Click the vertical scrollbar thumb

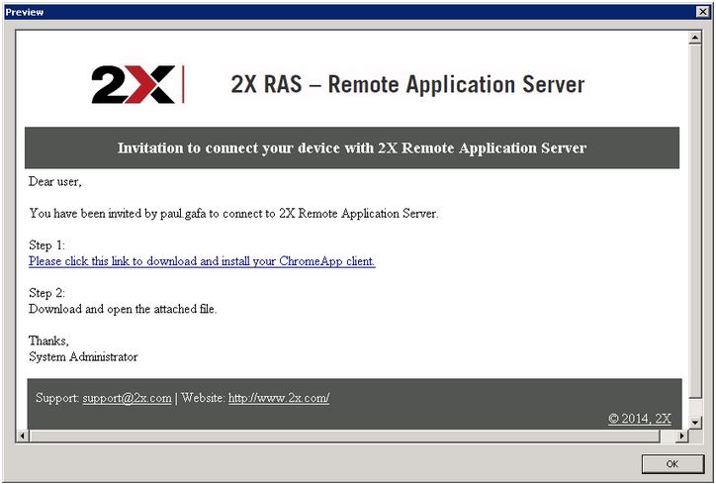(695, 221)
